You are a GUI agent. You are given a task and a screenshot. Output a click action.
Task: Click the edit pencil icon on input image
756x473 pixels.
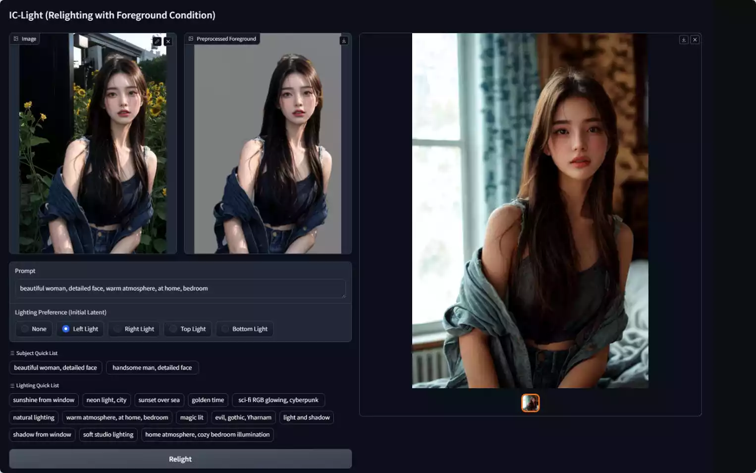(157, 41)
